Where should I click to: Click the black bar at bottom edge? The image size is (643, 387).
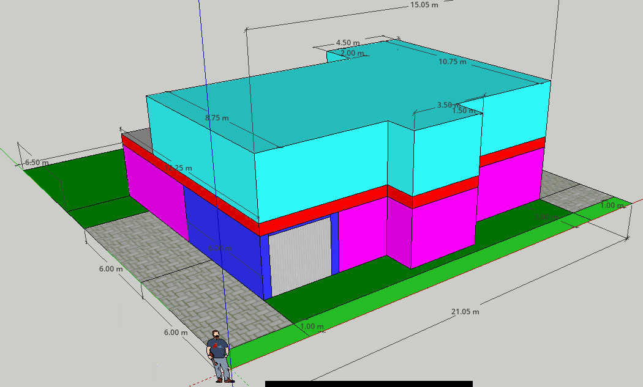tap(368, 384)
